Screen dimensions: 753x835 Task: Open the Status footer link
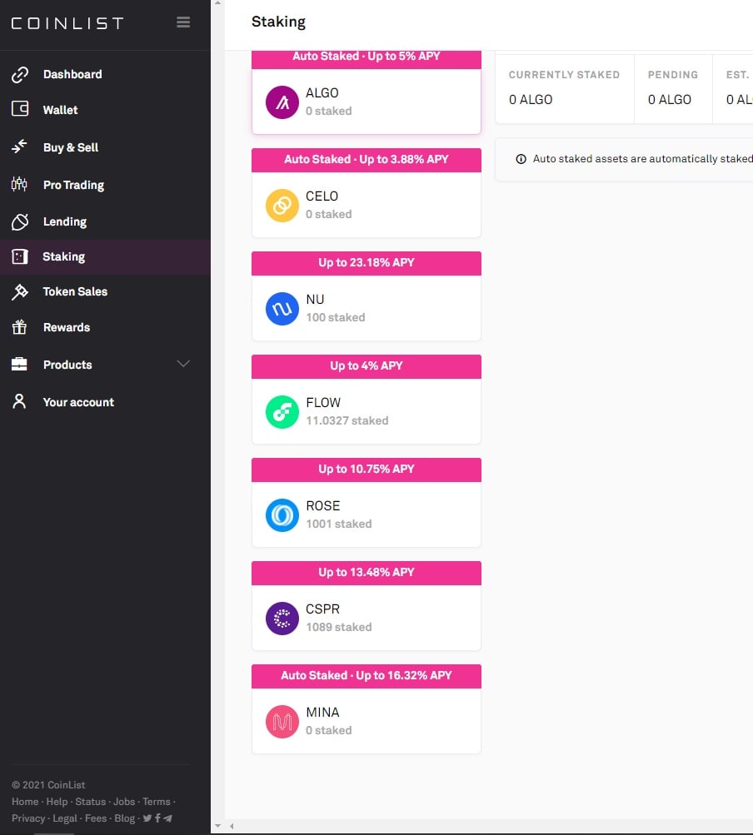coord(91,802)
